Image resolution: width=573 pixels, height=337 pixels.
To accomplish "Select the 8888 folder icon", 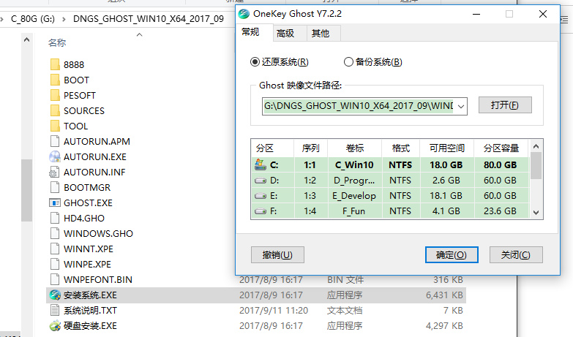I will (55, 64).
